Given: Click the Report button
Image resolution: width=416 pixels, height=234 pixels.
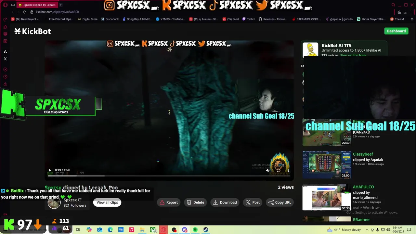Looking at the screenshot, I should click(x=169, y=202).
